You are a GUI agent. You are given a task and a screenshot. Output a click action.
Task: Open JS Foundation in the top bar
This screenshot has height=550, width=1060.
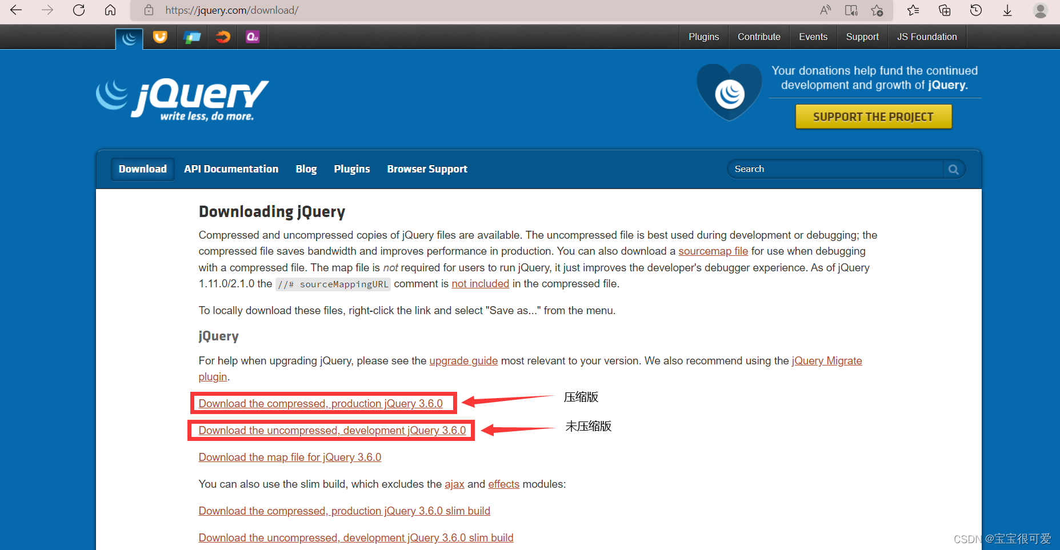927,37
